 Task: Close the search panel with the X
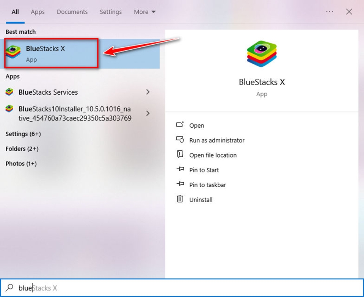point(349,12)
